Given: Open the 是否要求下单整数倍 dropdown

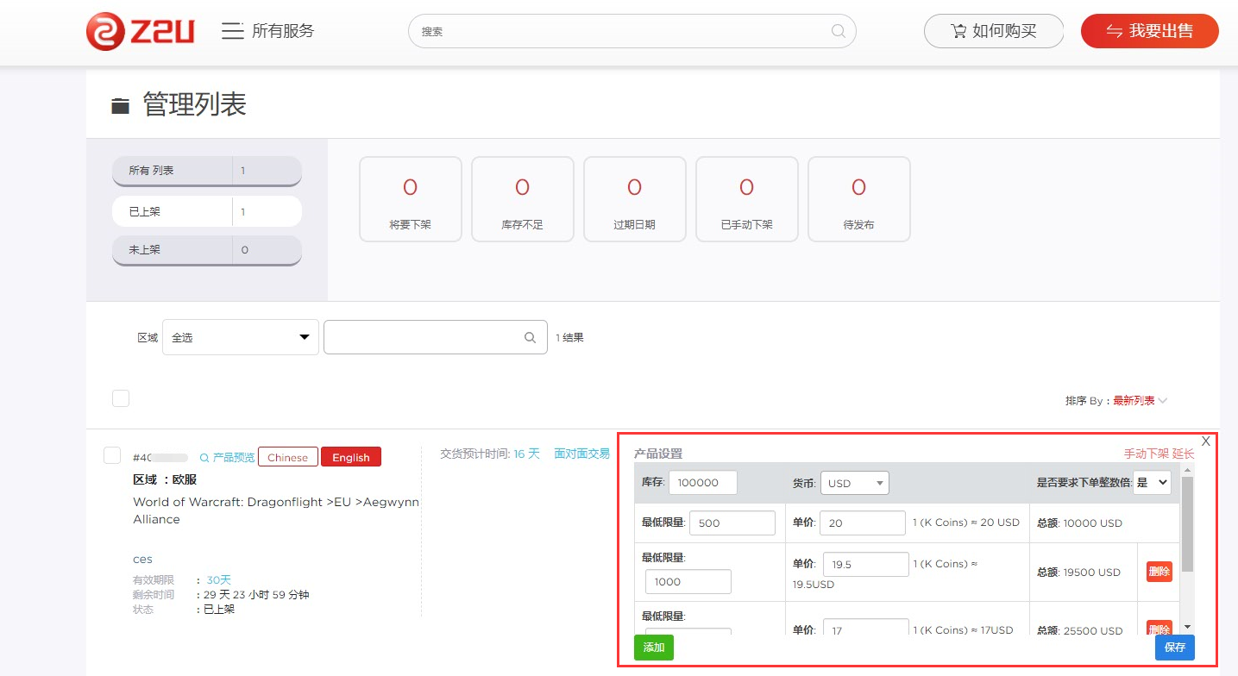Looking at the screenshot, I should point(1152,483).
